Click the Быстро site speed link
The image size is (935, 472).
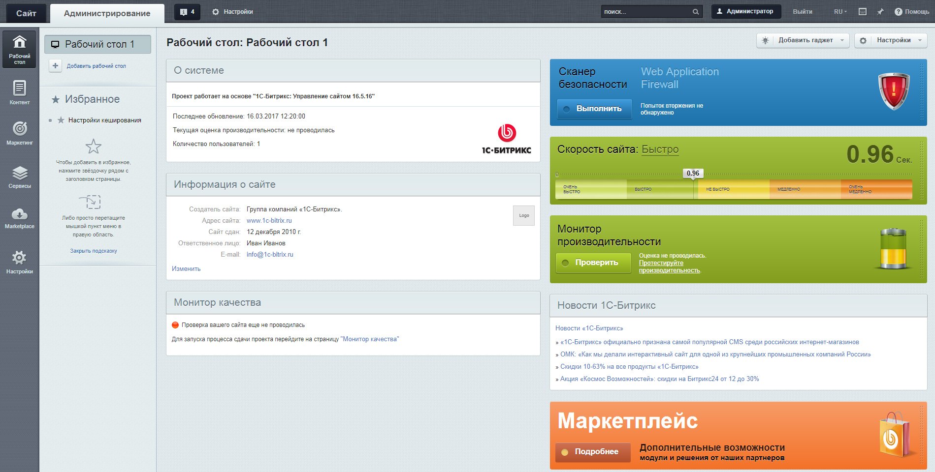point(660,149)
